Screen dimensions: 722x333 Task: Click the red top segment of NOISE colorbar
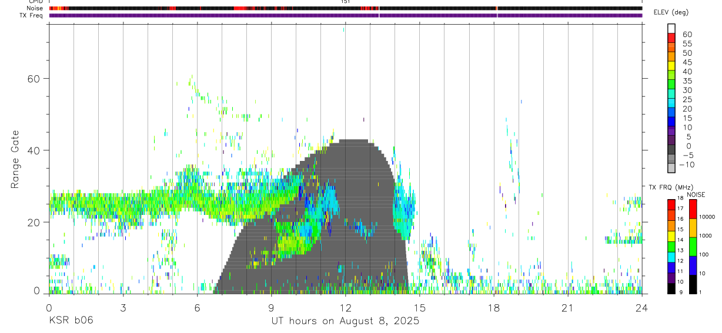coord(693,209)
